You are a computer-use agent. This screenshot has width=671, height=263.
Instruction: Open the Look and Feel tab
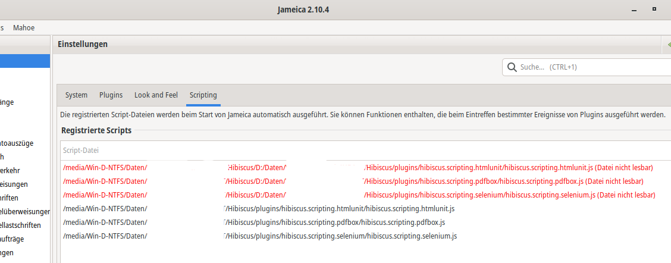click(x=156, y=95)
